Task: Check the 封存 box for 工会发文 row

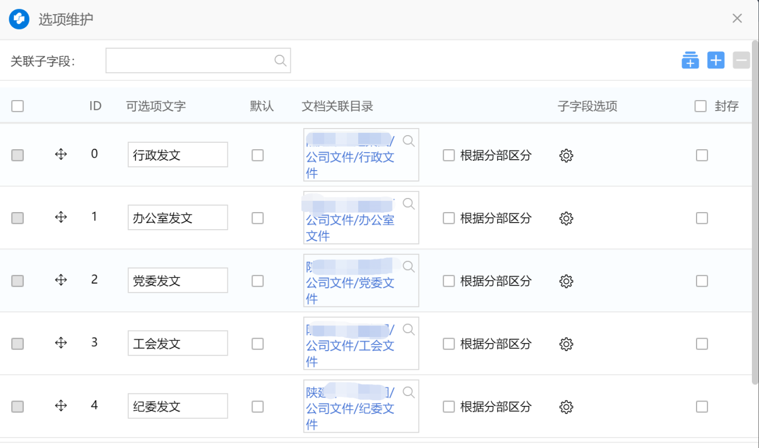Action: point(702,344)
